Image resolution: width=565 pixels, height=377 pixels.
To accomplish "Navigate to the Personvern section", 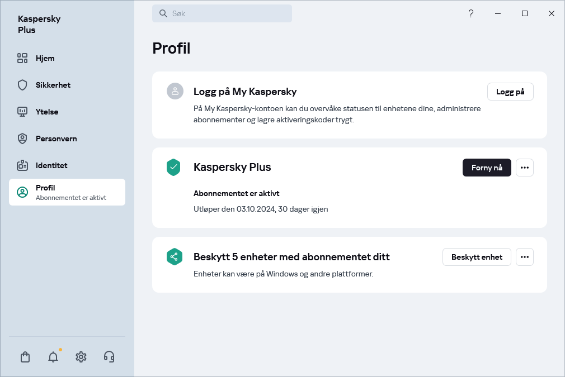I will [56, 139].
